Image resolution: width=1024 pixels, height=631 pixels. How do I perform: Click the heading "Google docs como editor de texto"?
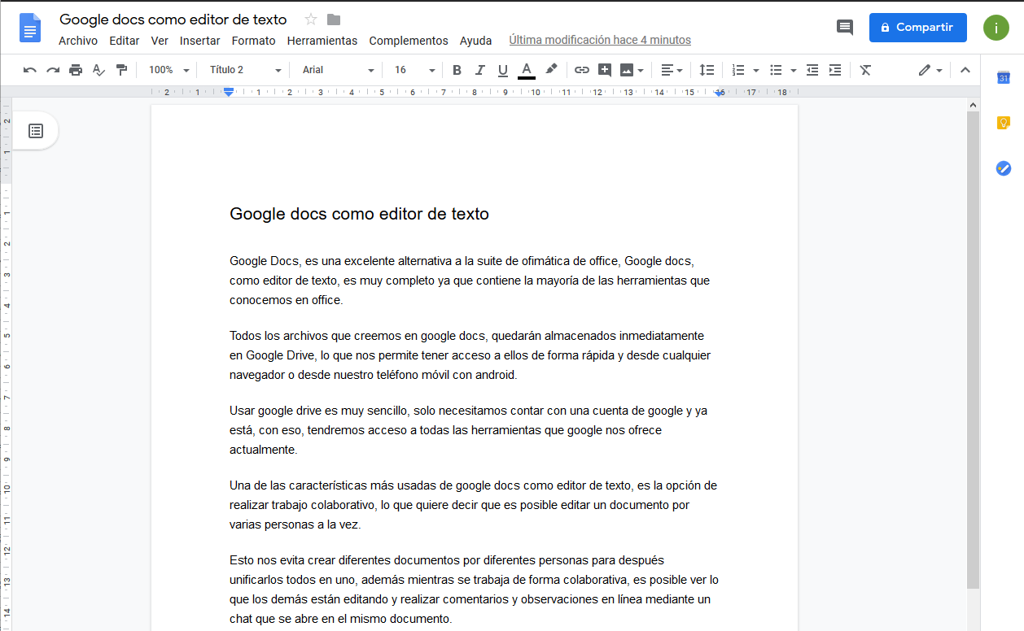pyautogui.click(x=359, y=214)
